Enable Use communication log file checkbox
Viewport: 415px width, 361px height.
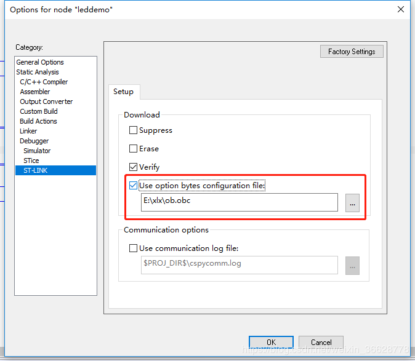tap(133, 248)
